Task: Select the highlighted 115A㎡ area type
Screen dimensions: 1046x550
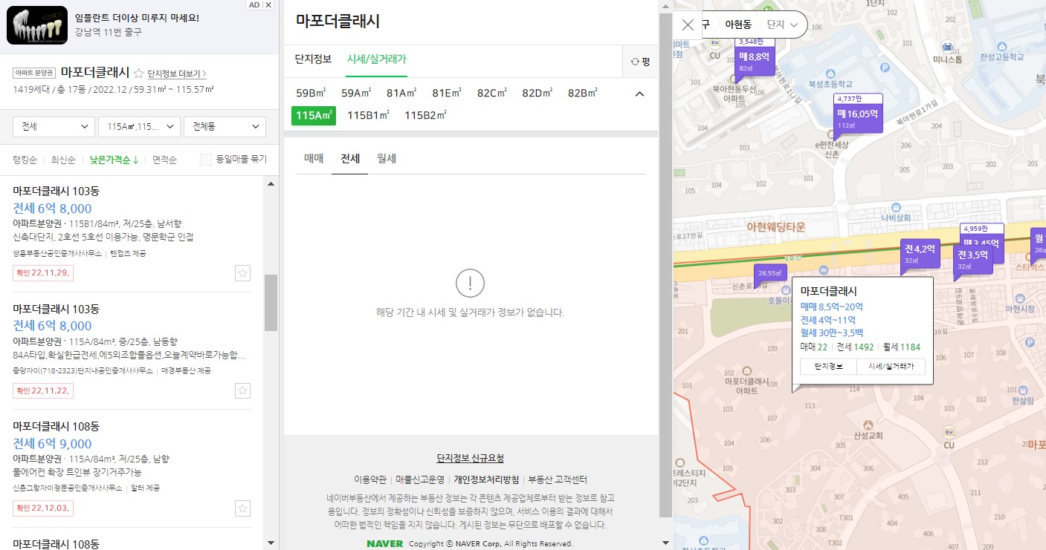Action: (x=314, y=116)
